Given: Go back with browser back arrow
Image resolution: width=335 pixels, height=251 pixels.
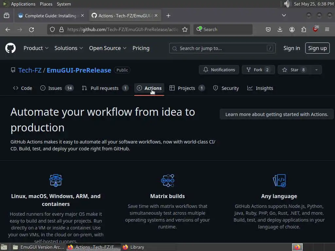Looking at the screenshot, I should tap(8, 29).
